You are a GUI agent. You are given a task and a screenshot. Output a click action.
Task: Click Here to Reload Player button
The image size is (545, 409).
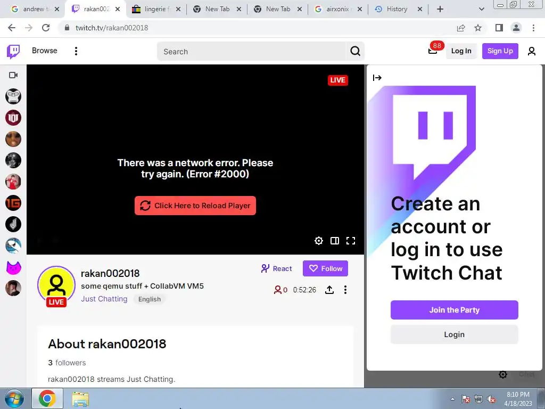195,206
